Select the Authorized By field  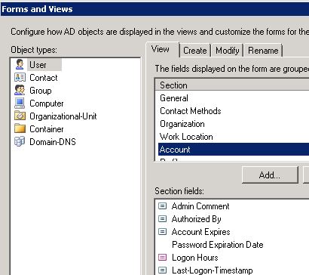click(x=197, y=219)
